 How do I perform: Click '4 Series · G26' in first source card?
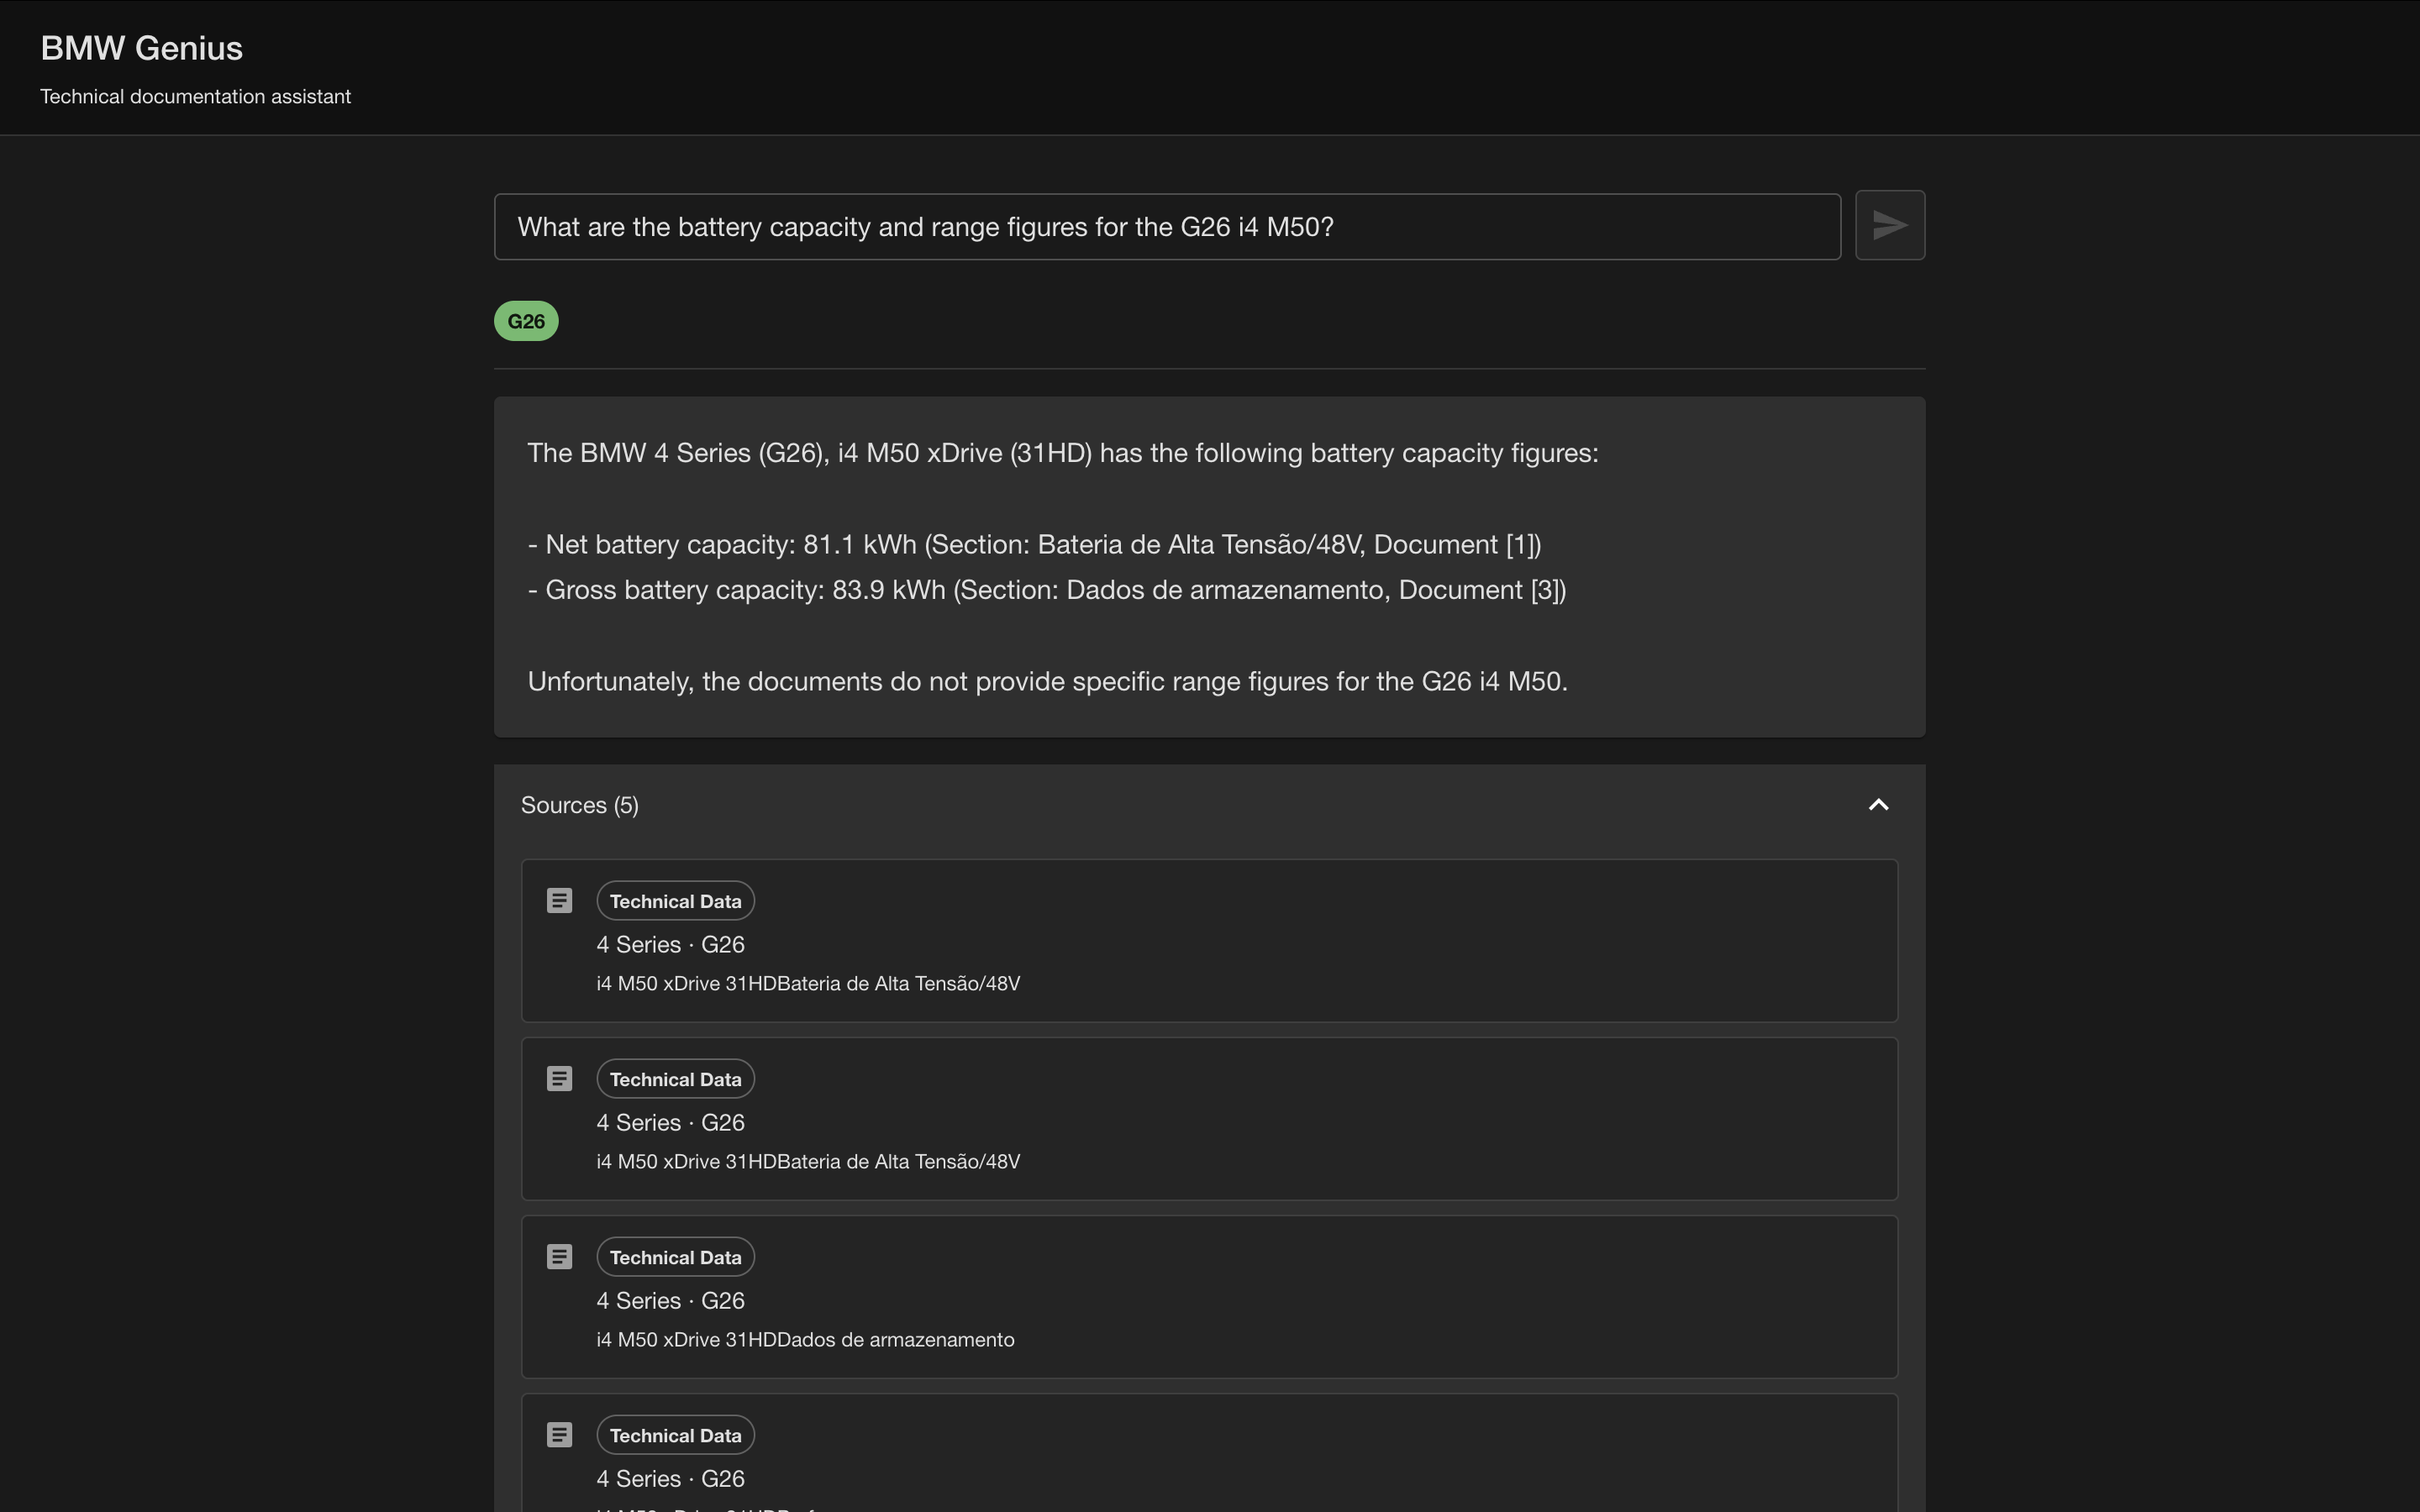pyautogui.click(x=671, y=945)
